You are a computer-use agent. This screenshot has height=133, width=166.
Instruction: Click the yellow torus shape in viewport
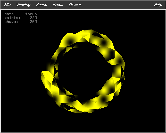[x=83, y=71]
